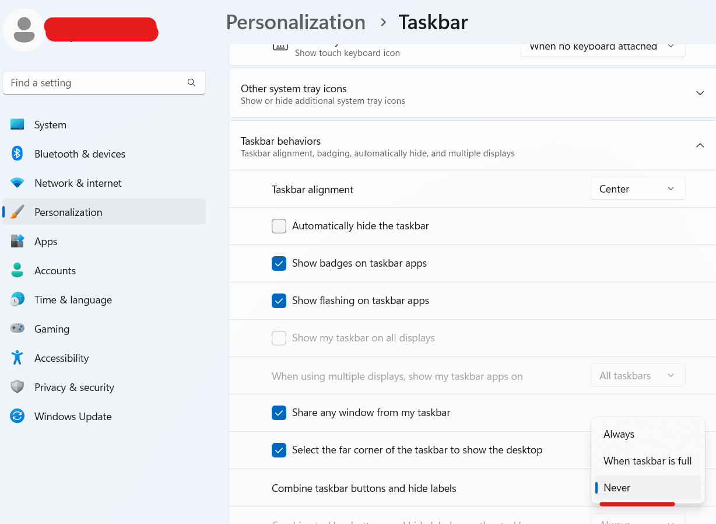
Task: Click the Apps sidebar icon
Action: [x=45, y=241]
